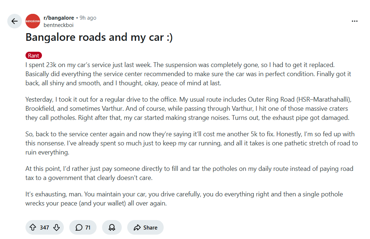Click the paragraph starting "I spent 23k"
This screenshot has width=370, height=239.
[188, 74]
